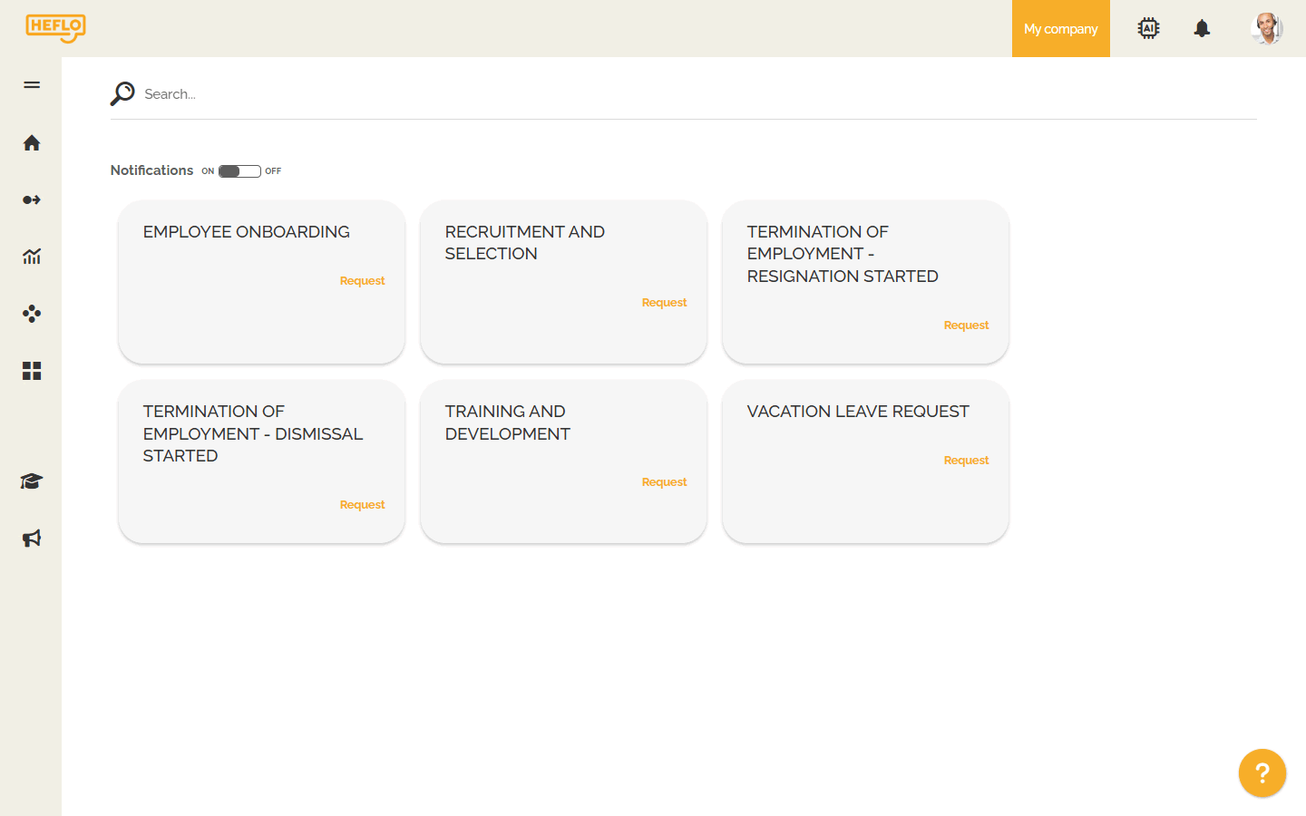This screenshot has width=1306, height=816.
Task: Select the tasks arrow icon in the sidebar
Action: tap(32, 199)
